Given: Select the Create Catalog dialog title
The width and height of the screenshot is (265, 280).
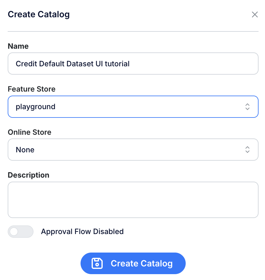Looking at the screenshot, I should point(38,14).
